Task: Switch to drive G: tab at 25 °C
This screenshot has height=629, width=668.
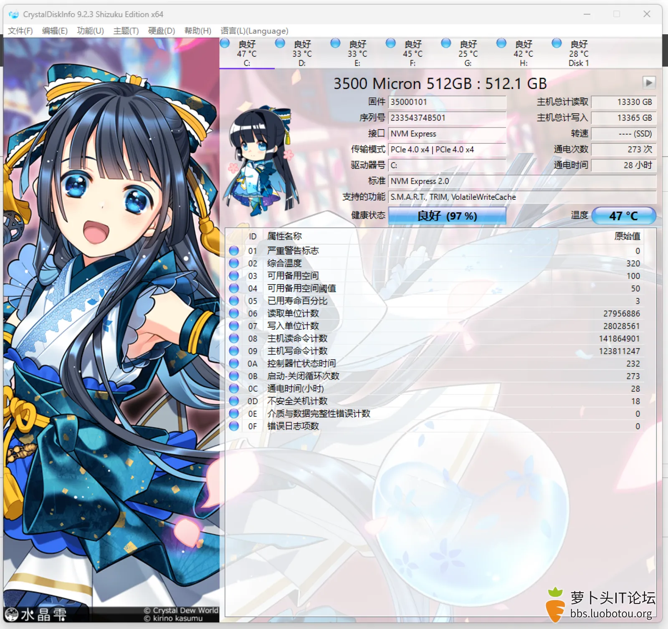Action: 468,53
